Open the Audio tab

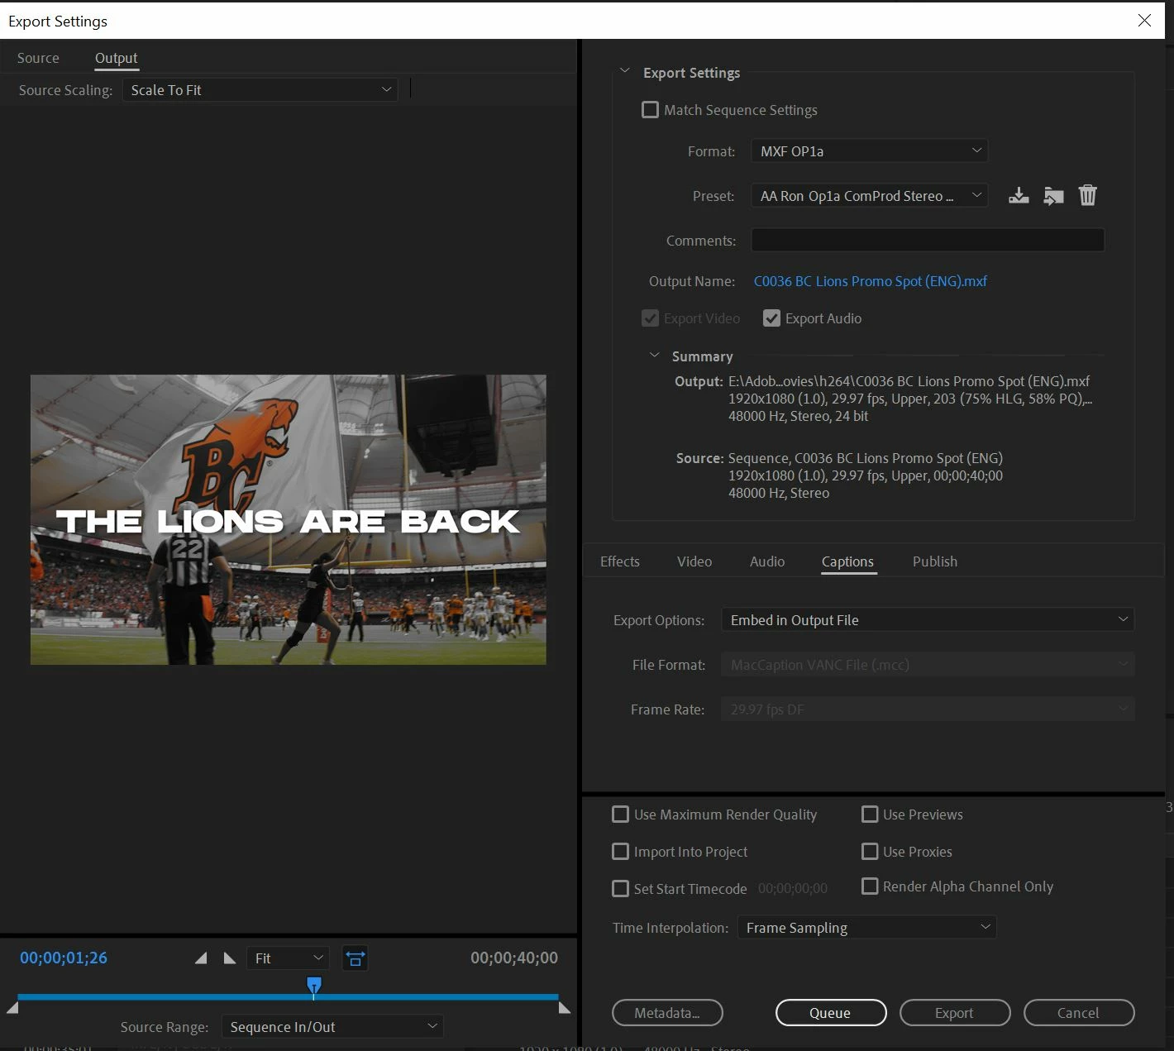click(x=767, y=561)
